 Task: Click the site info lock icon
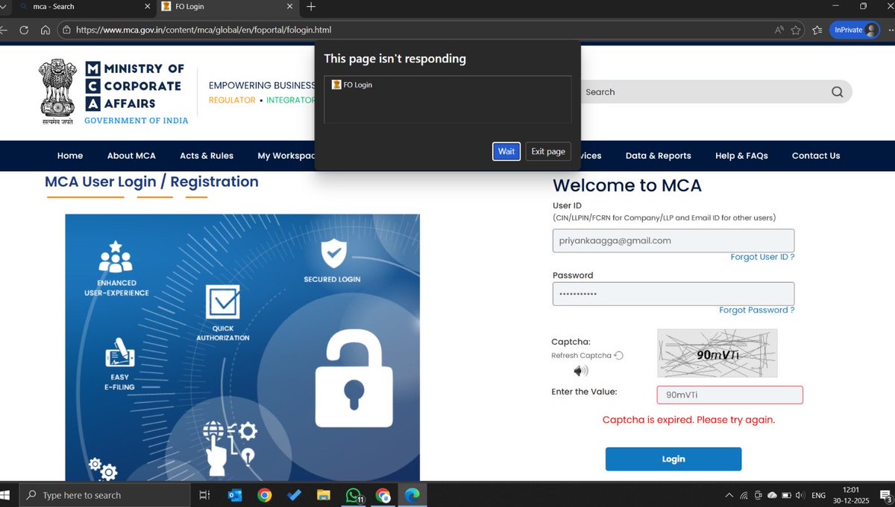click(66, 31)
